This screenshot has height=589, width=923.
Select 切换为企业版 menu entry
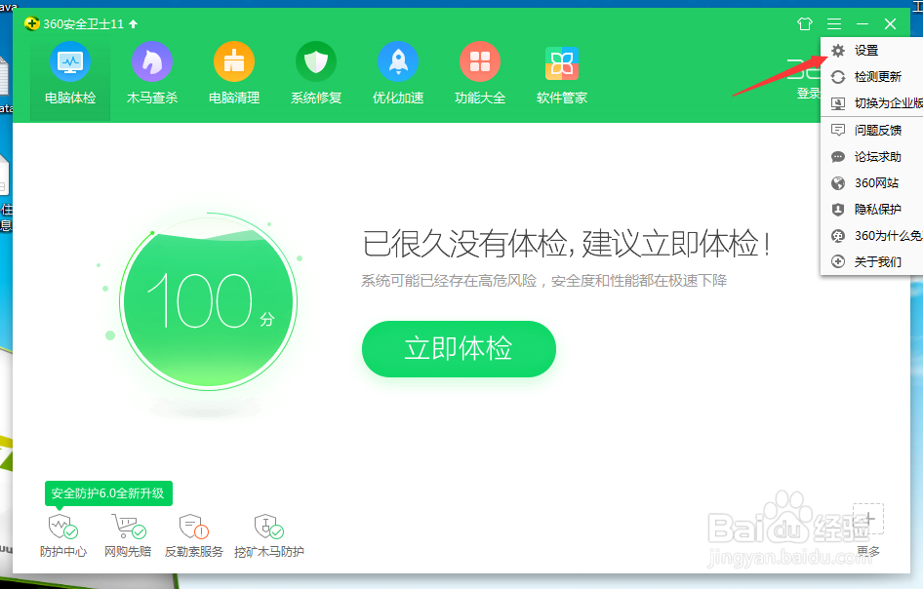click(872, 103)
